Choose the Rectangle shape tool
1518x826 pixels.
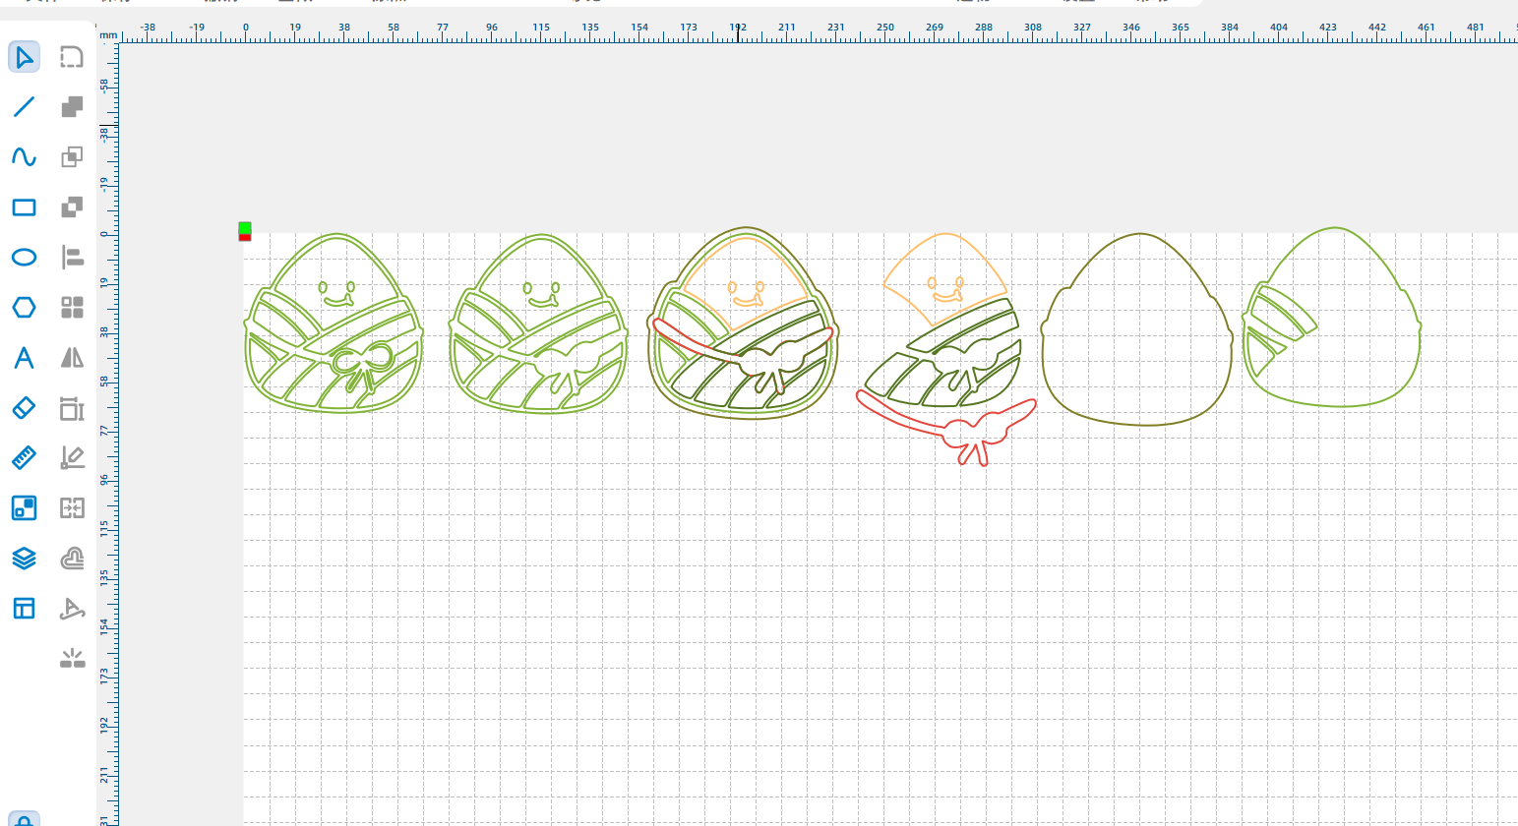tap(24, 206)
